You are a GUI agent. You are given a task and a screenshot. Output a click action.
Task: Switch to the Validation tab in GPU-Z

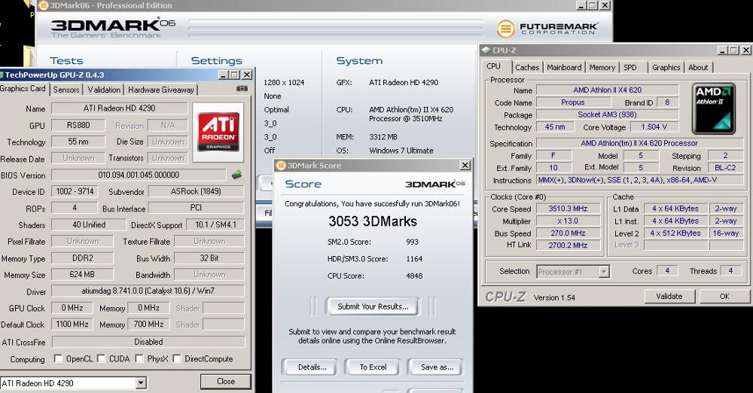point(104,90)
